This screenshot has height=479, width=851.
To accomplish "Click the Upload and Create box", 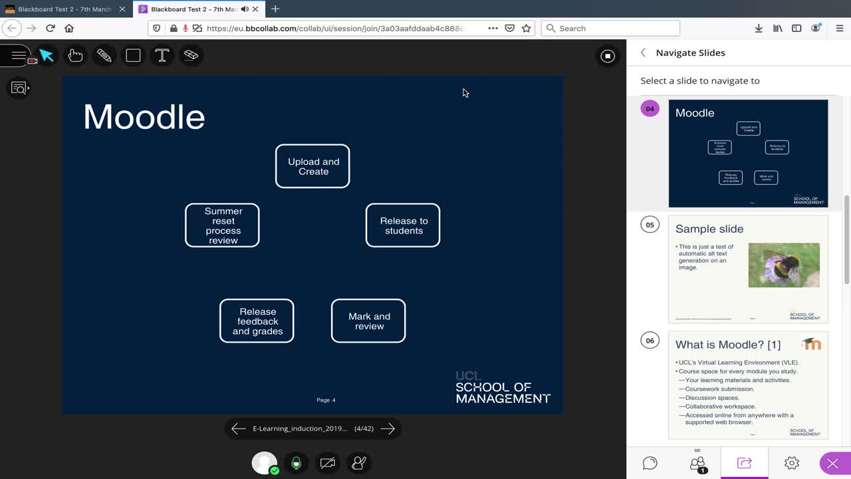I will point(312,166).
